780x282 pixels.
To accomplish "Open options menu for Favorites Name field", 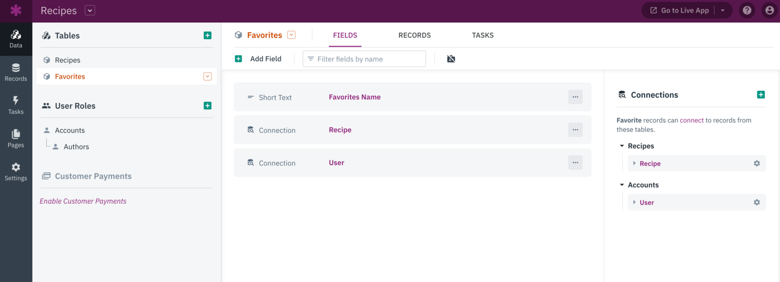I will click(x=575, y=97).
